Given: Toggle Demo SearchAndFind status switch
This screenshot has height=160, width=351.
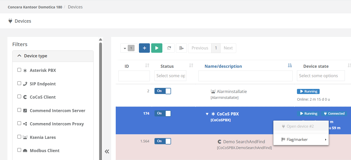Looking at the screenshot, I should (x=163, y=141).
